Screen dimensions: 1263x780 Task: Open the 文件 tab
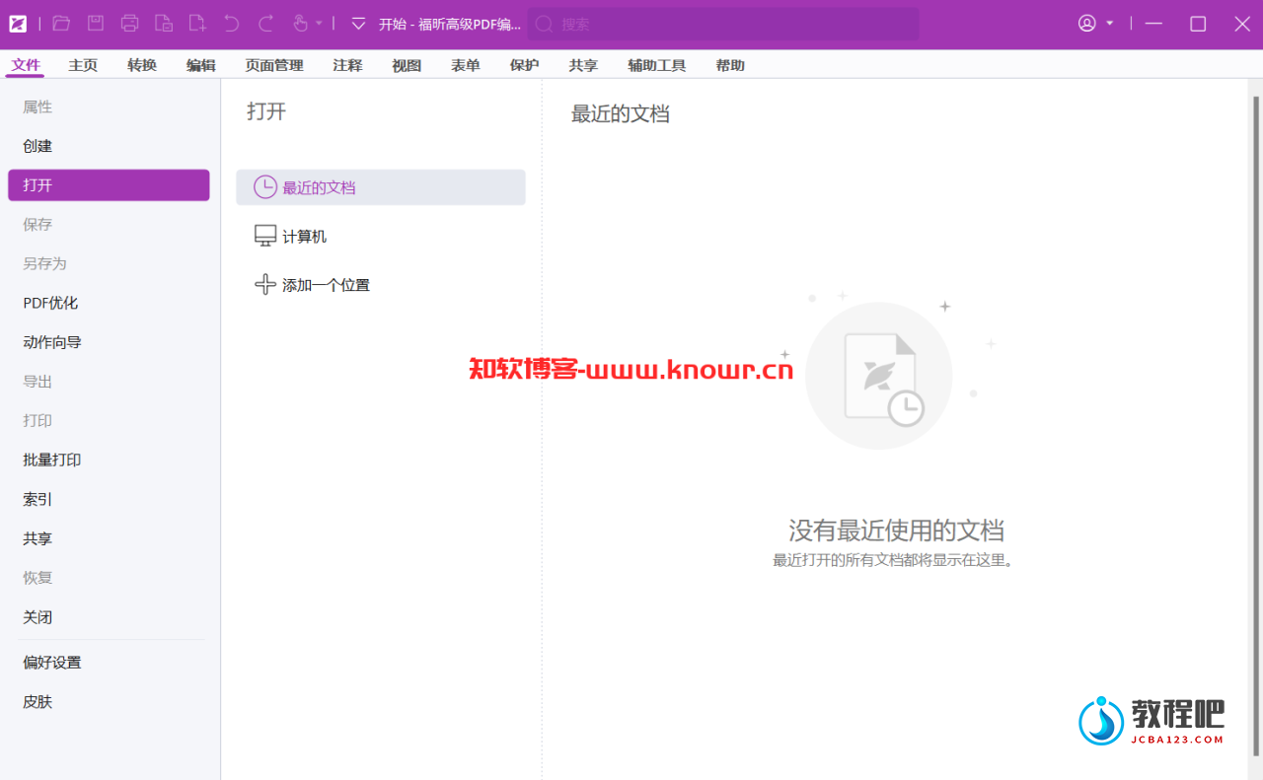(27, 65)
